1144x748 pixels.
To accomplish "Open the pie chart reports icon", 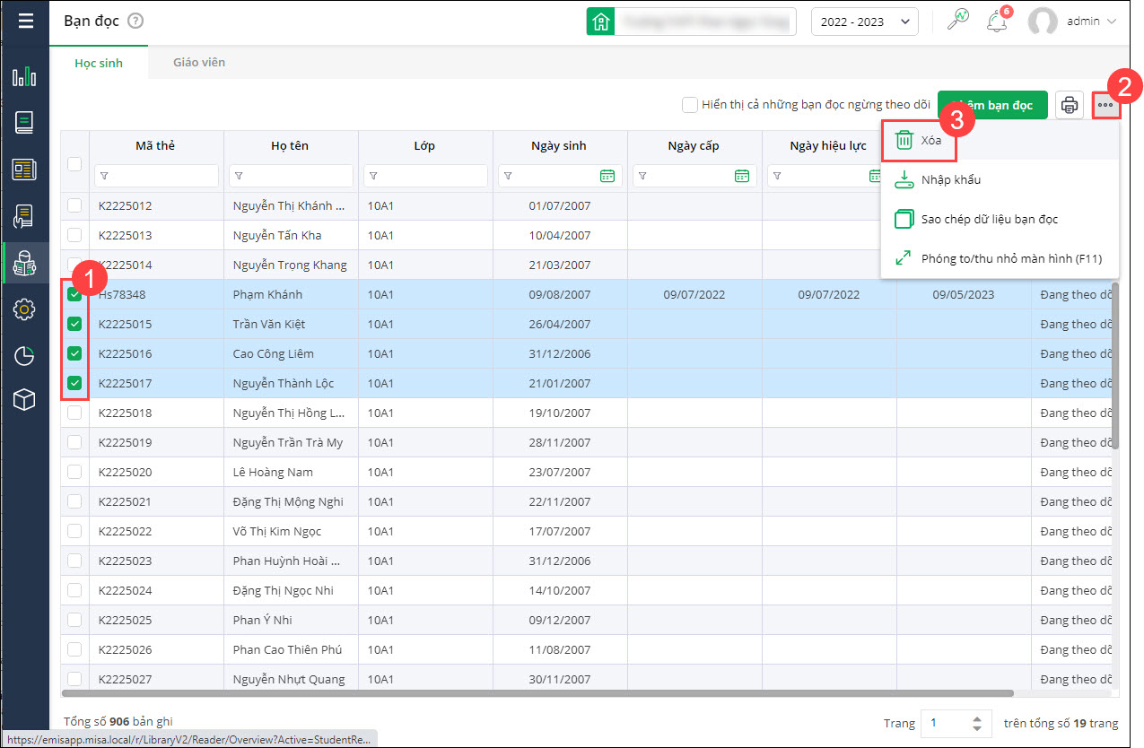I will 24,356.
